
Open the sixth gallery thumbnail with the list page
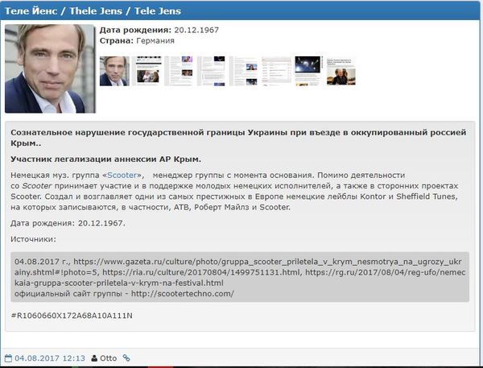click(276, 71)
